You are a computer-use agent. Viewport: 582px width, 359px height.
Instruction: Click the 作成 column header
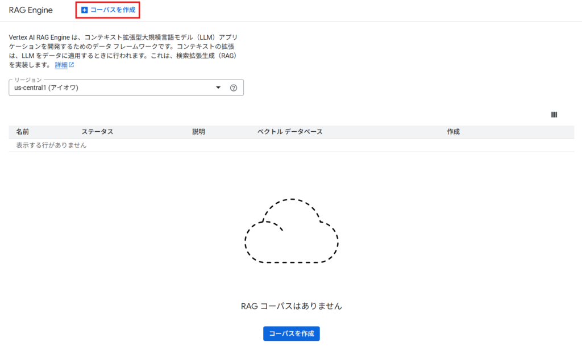pos(453,132)
